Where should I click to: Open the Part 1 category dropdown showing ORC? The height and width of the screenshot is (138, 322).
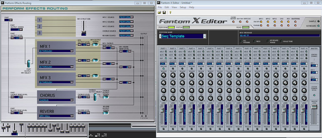tap(164, 64)
